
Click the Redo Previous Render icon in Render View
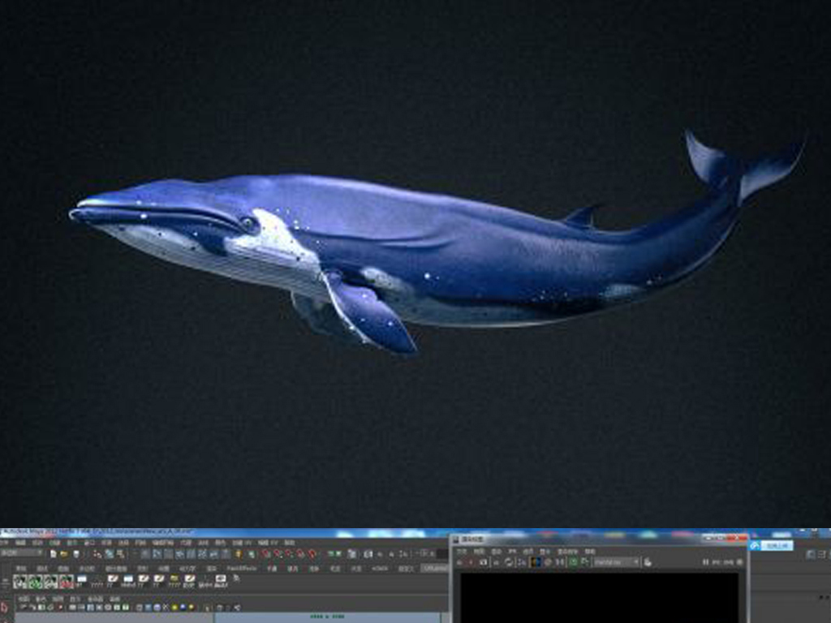[460, 561]
